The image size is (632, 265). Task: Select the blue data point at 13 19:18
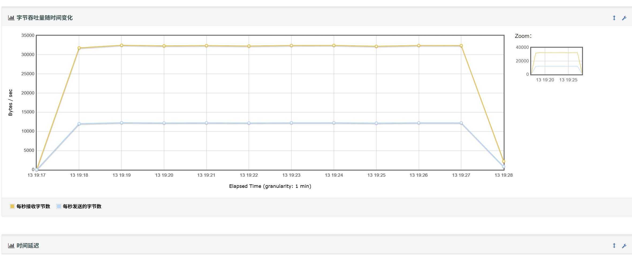(79, 124)
